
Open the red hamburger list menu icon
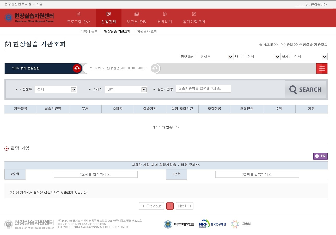coord(322,68)
